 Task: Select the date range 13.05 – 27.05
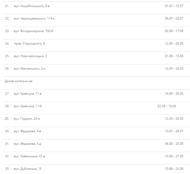pyautogui.click(x=174, y=156)
